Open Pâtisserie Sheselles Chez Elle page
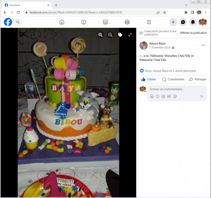 click(170, 56)
